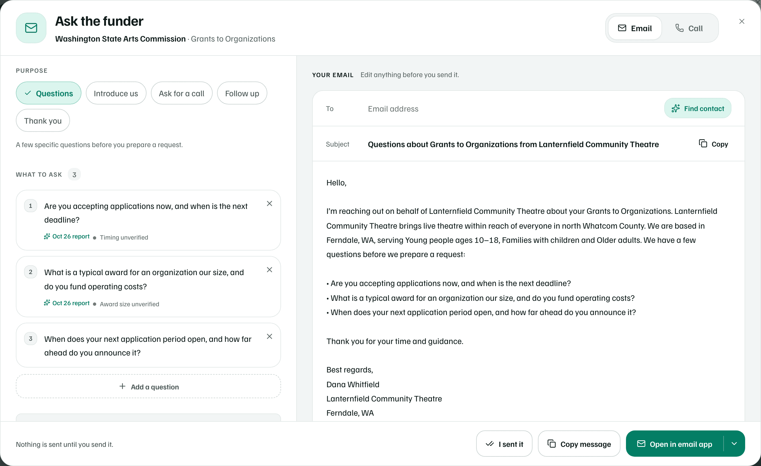Mark the email as sent with I sent it
The image size is (761, 466).
click(504, 444)
